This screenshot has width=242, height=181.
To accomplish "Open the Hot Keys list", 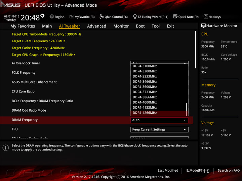I will pyautogui.click(x=212, y=17).
